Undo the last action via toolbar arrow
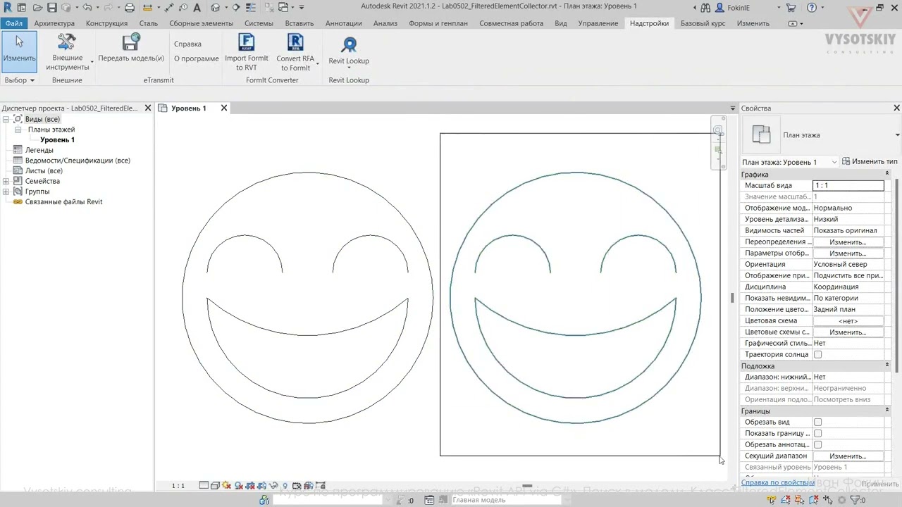The height and width of the screenshot is (507, 902). pyautogui.click(x=87, y=7)
